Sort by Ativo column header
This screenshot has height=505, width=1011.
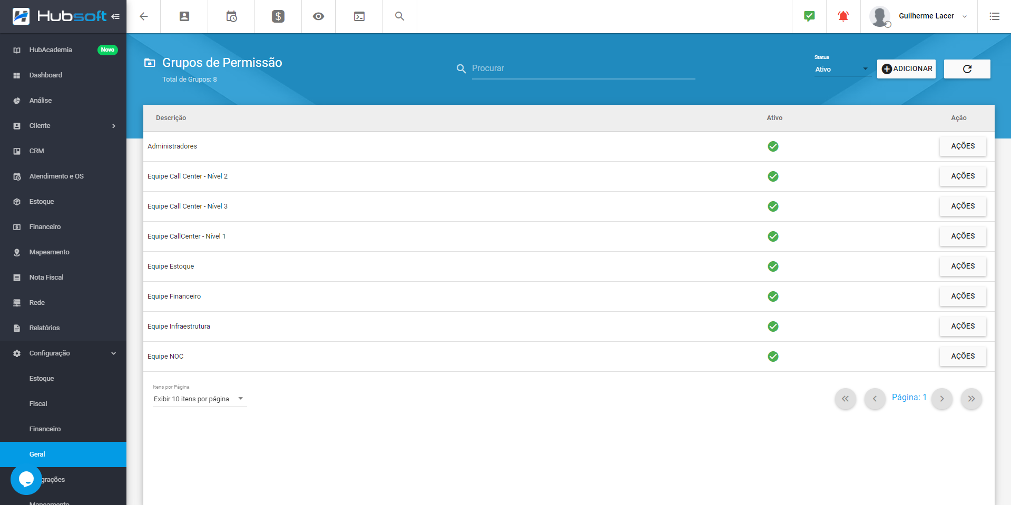point(774,118)
